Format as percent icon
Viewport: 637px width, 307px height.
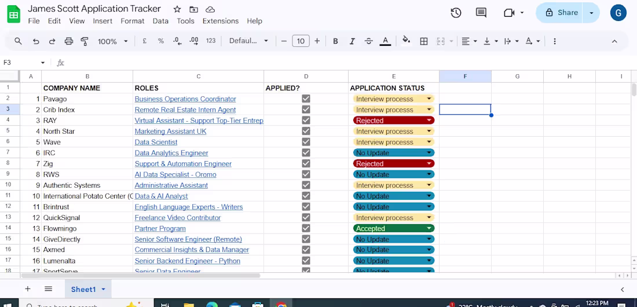tap(161, 41)
